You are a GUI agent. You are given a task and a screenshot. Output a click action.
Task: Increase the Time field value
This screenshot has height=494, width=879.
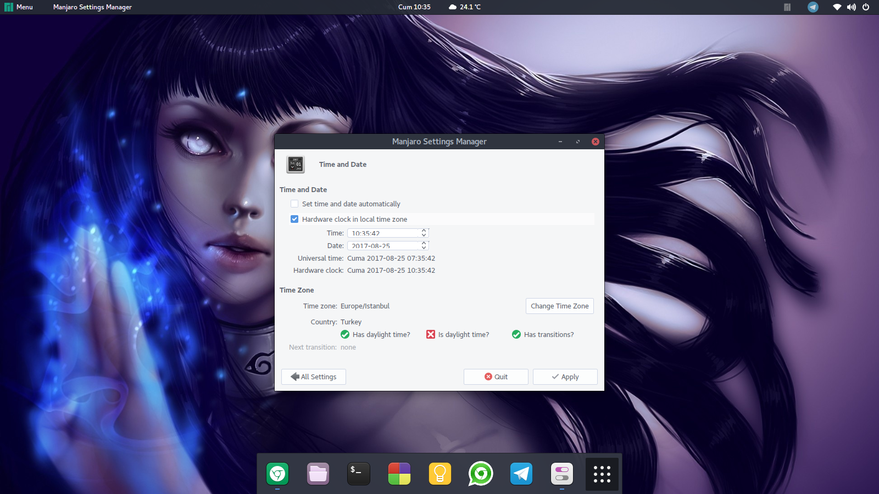(424, 231)
